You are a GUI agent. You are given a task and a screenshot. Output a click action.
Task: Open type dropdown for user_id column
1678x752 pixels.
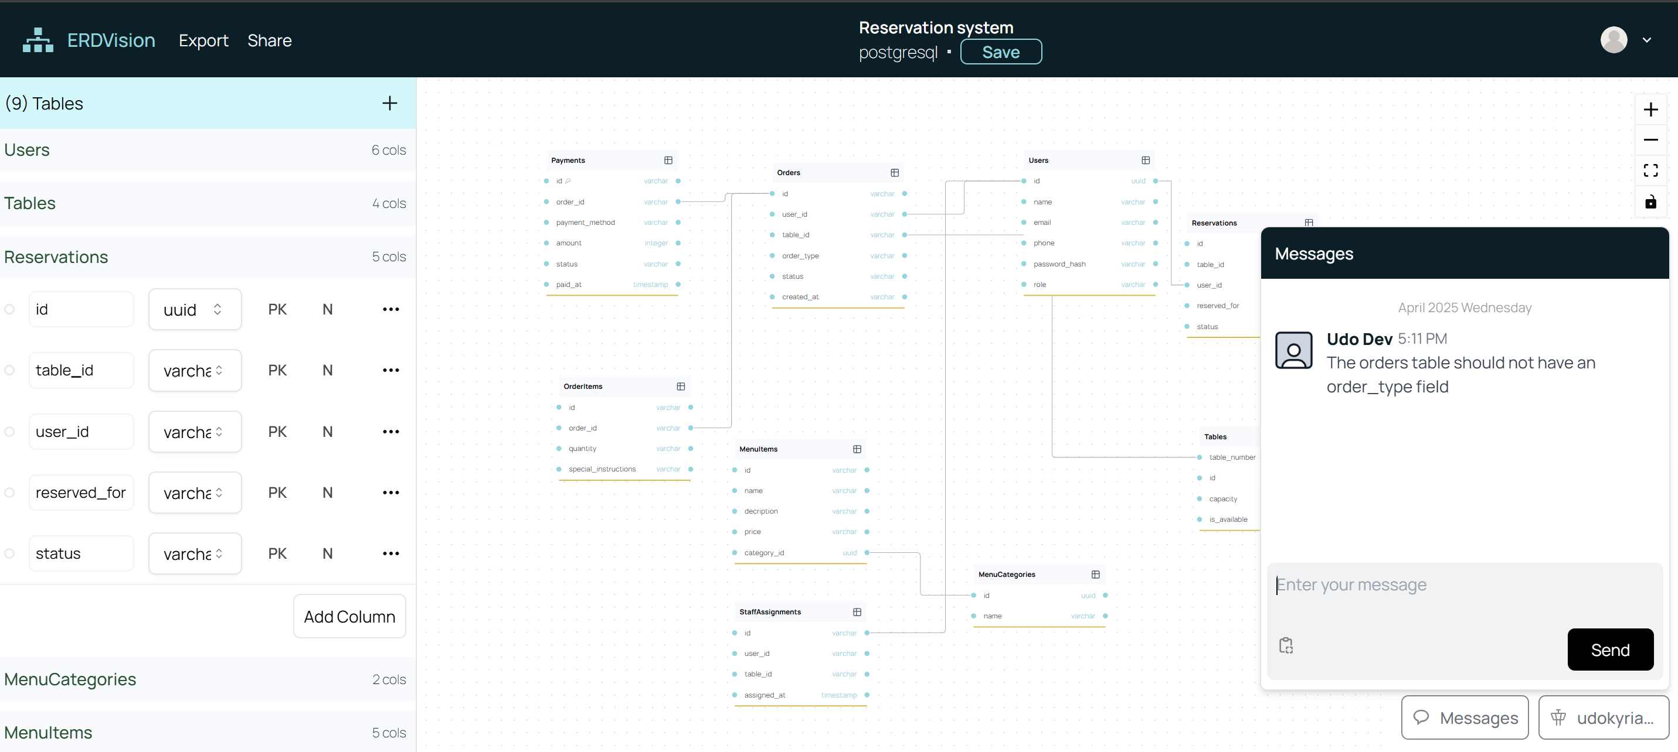coord(195,432)
